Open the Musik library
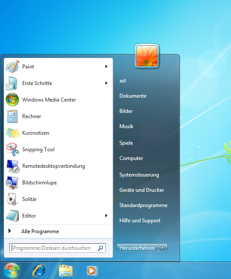Image resolution: width=231 pixels, height=279 pixels. [126, 126]
